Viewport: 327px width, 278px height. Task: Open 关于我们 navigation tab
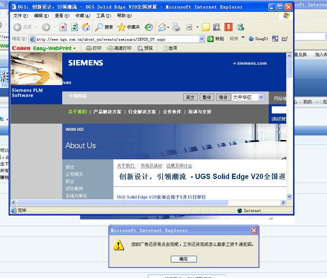tap(77, 112)
